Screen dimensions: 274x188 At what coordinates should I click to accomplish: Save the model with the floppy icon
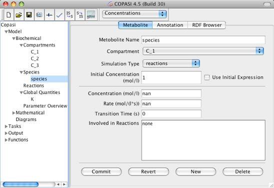(29, 15)
